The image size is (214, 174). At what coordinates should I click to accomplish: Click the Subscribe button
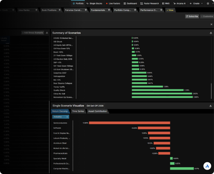[x=192, y=16]
